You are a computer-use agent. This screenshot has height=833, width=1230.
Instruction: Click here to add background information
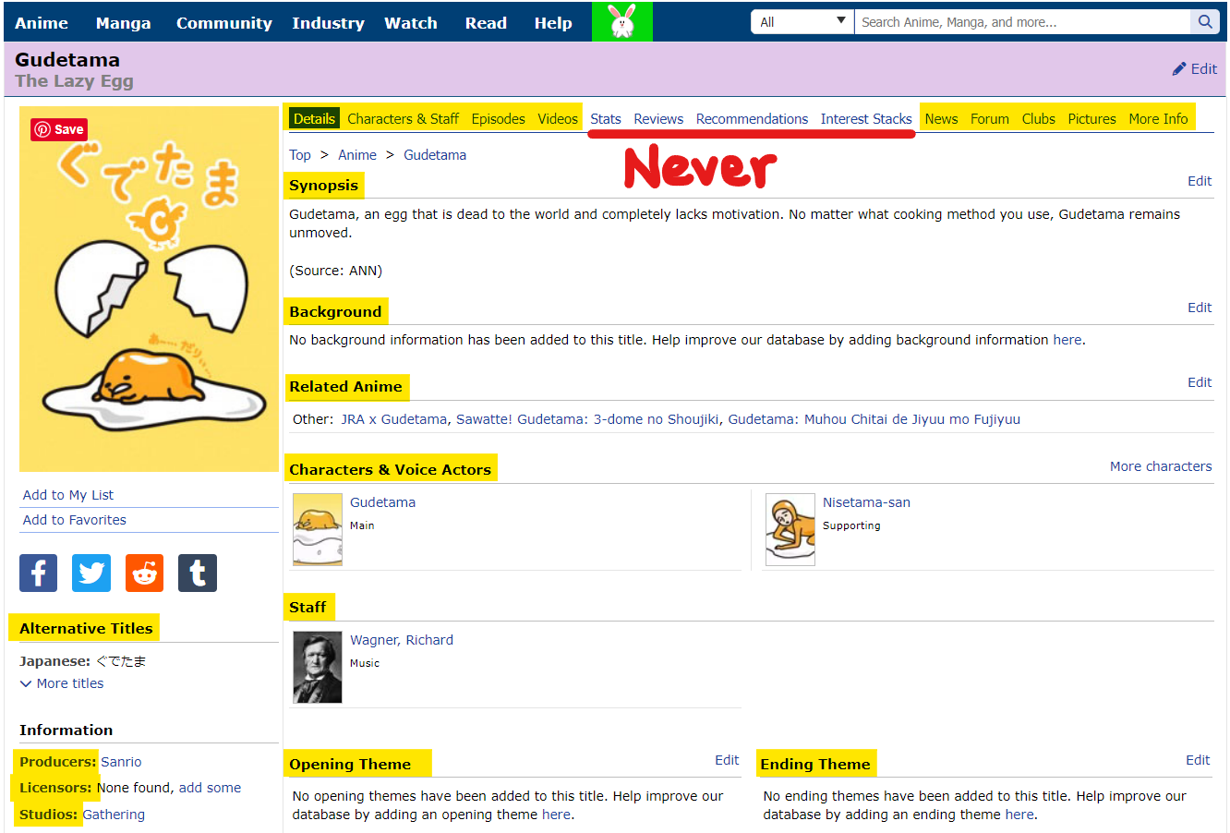point(1067,340)
